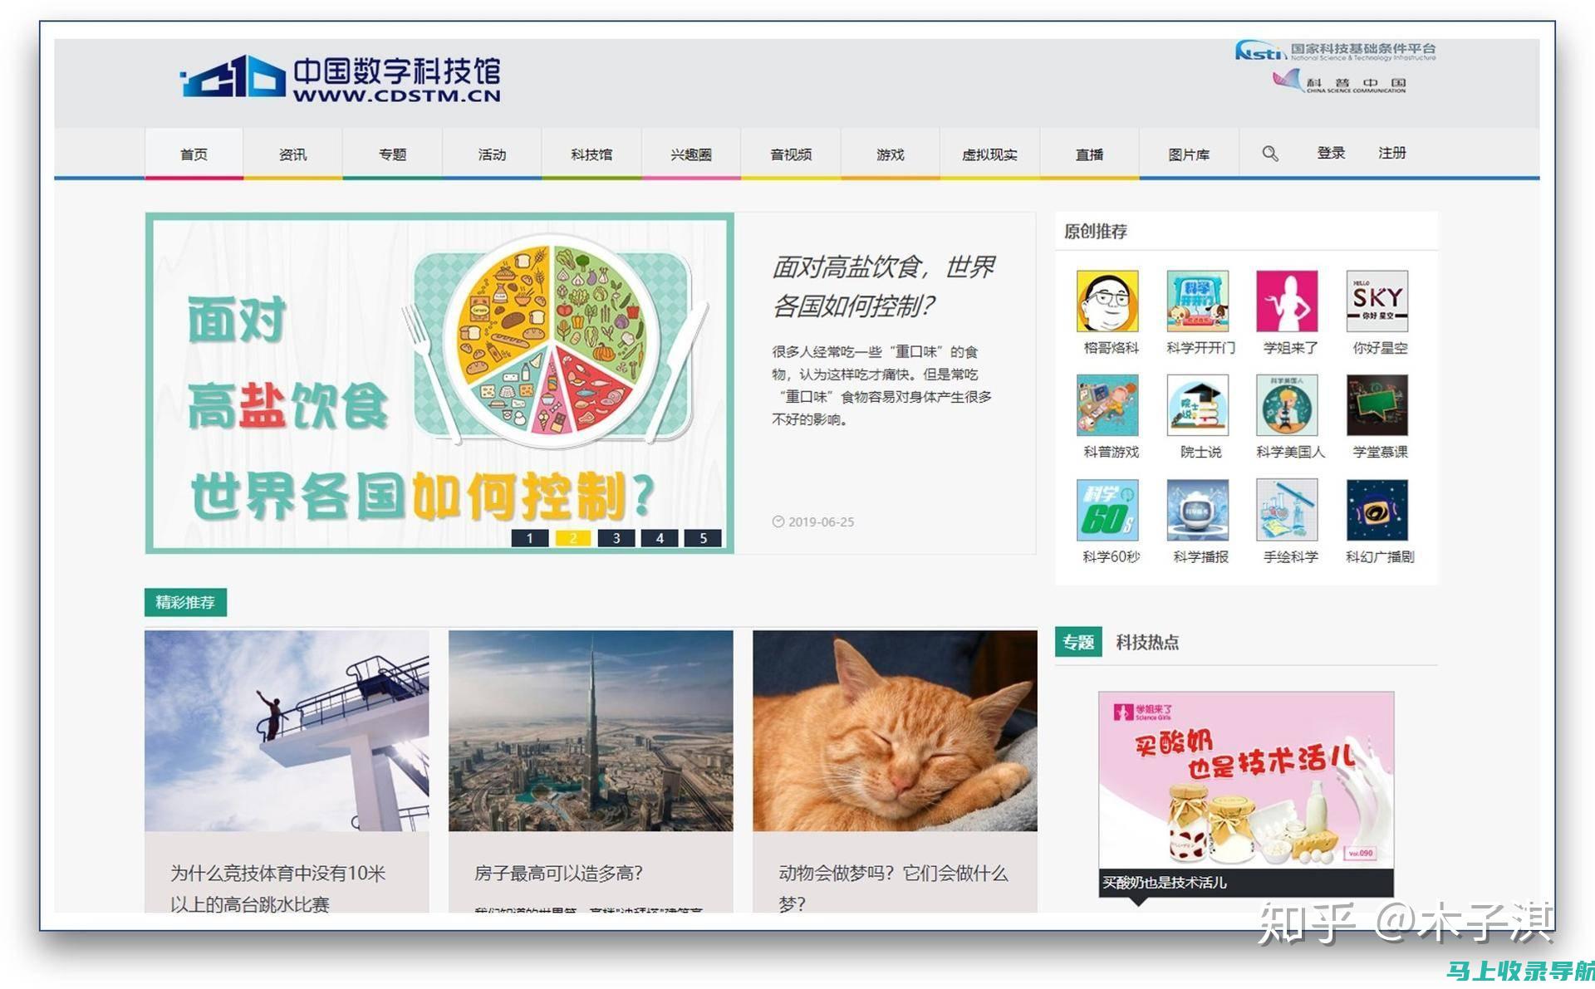This screenshot has height=989, width=1595.
Task: Open the 图片库 navigation tab
Action: 1189,154
